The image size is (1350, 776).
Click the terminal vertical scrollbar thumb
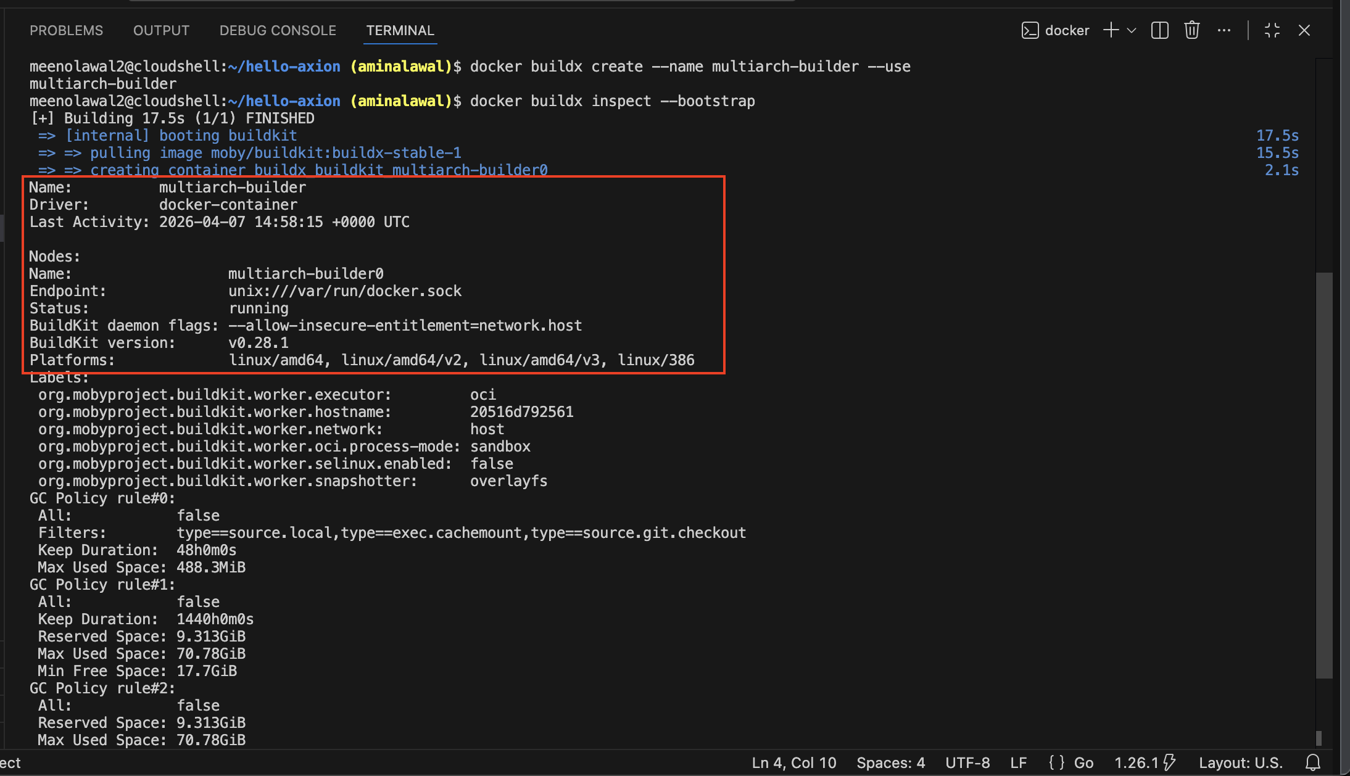1324,475
